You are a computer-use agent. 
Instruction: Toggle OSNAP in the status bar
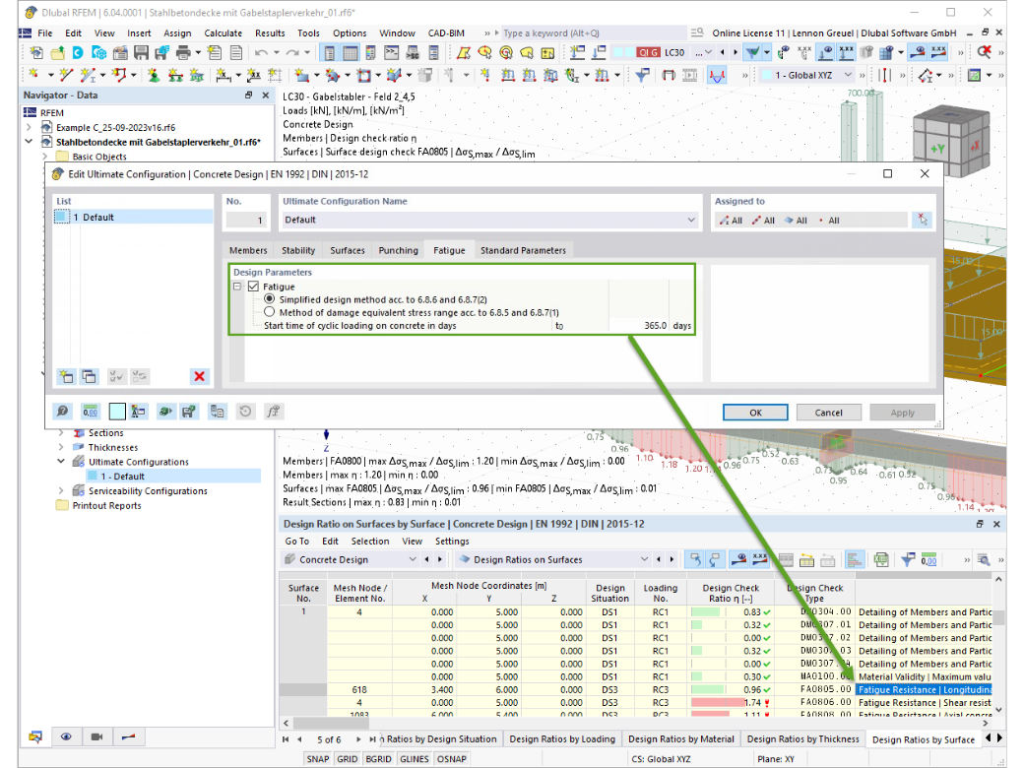pyautogui.click(x=451, y=759)
